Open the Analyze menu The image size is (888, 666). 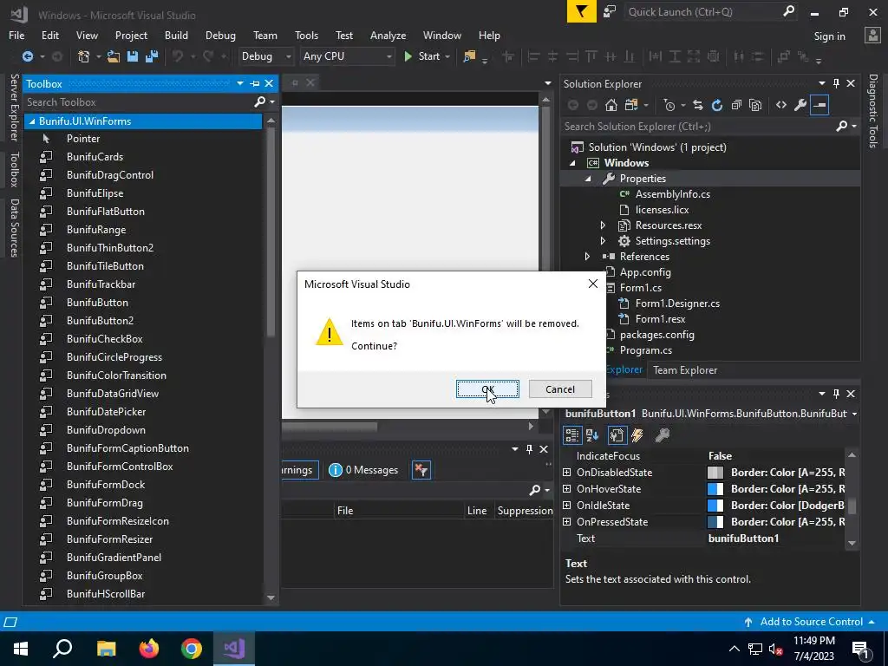click(388, 35)
